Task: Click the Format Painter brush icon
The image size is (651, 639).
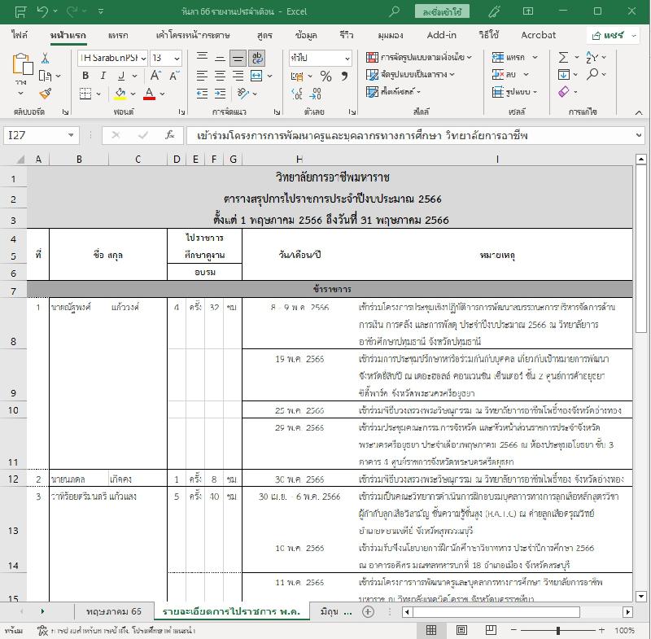Action: pos(46,94)
